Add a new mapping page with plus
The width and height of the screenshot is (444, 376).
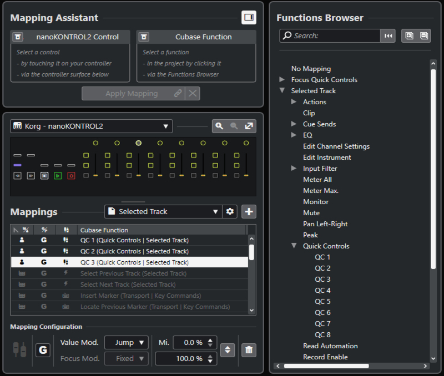pyautogui.click(x=249, y=212)
